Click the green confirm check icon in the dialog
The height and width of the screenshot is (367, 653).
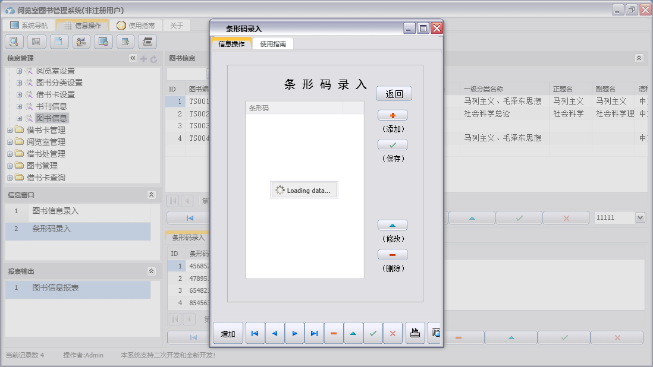pos(373,333)
